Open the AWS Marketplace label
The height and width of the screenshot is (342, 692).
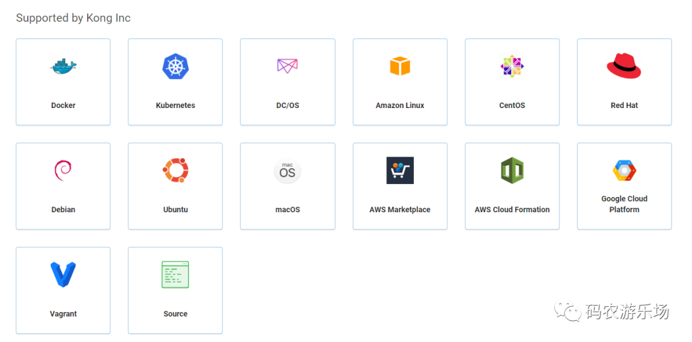(400, 210)
